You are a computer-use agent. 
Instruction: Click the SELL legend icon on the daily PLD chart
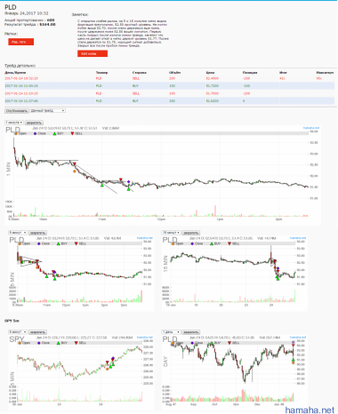pyautogui.click(x=229, y=343)
